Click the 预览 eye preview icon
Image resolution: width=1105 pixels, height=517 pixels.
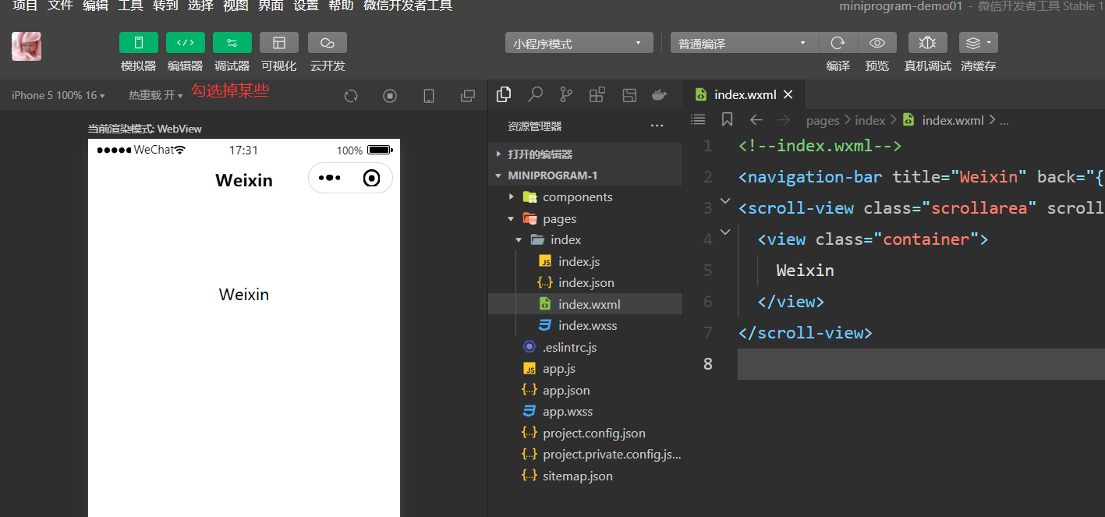(877, 43)
